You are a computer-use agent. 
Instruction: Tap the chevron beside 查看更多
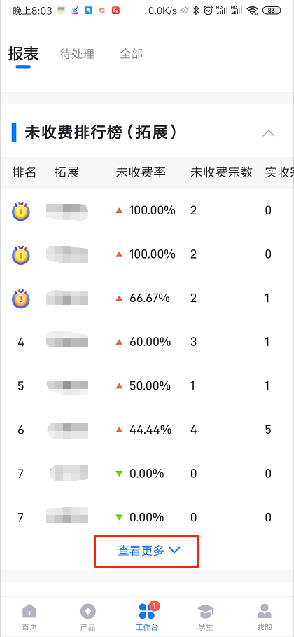[x=174, y=550]
